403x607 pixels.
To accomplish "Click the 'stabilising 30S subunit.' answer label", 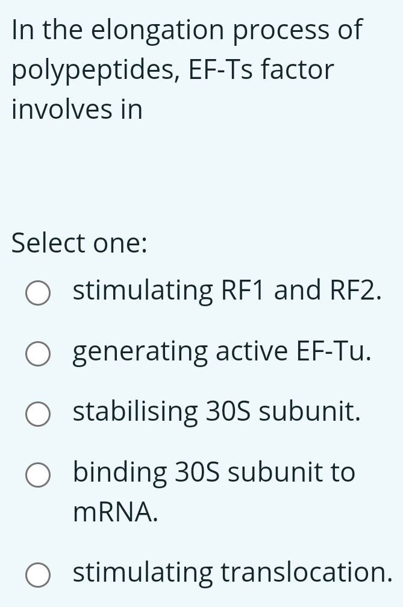I will 217,412.
